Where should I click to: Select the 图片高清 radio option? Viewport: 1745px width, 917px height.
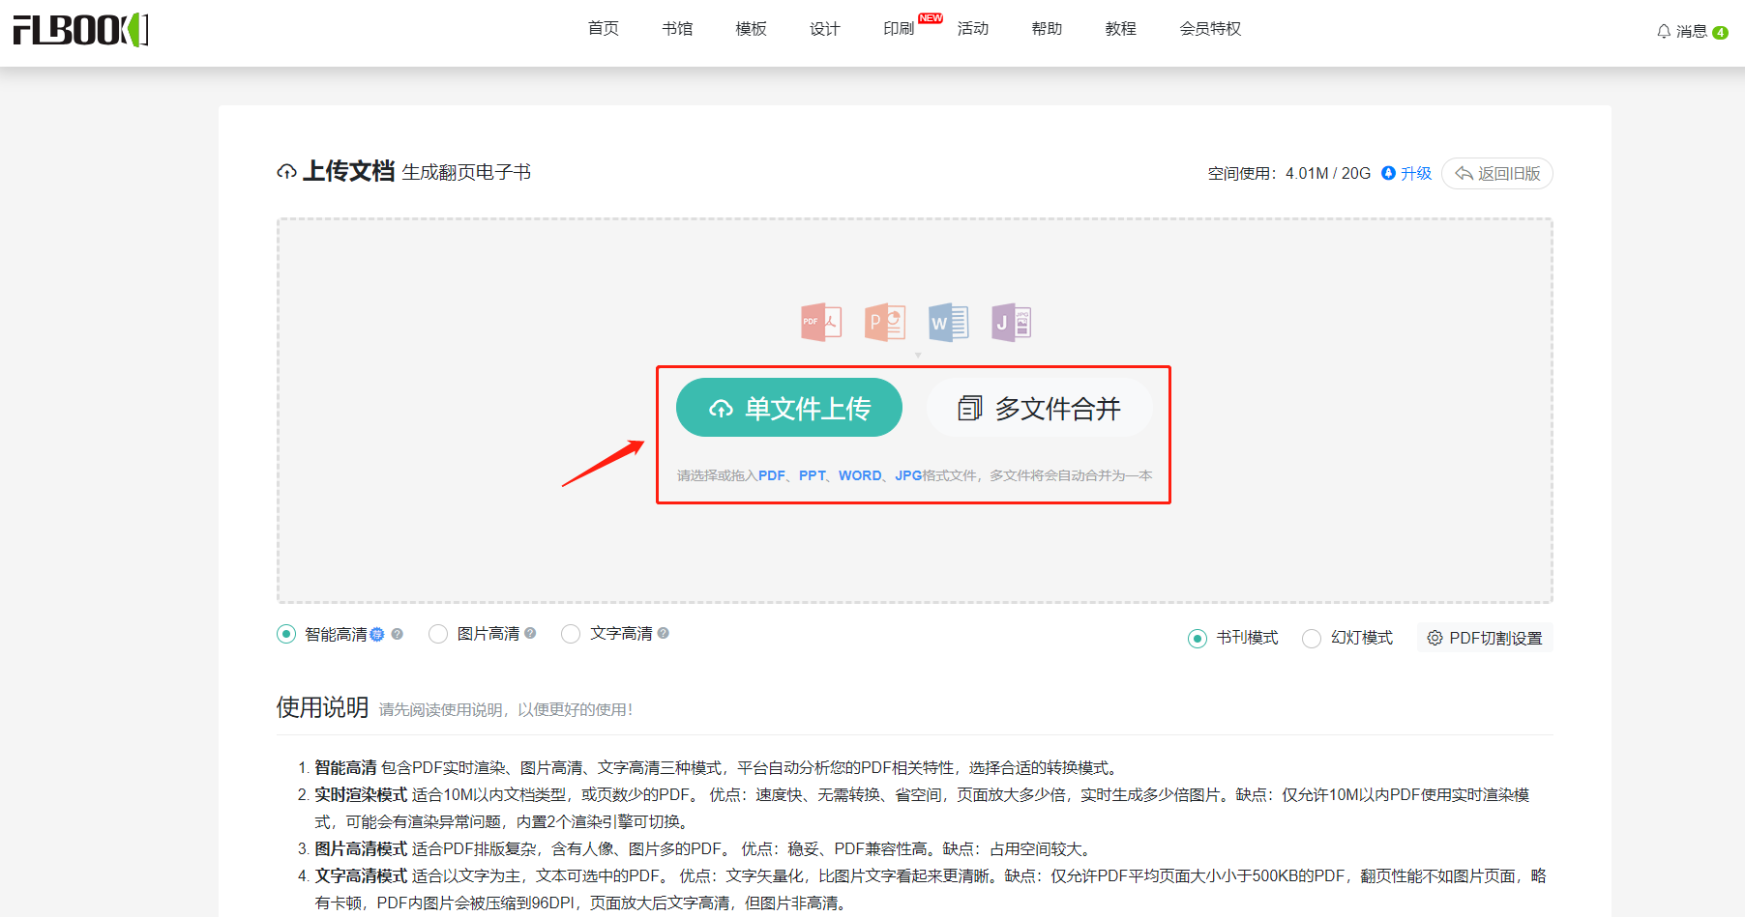click(x=438, y=634)
